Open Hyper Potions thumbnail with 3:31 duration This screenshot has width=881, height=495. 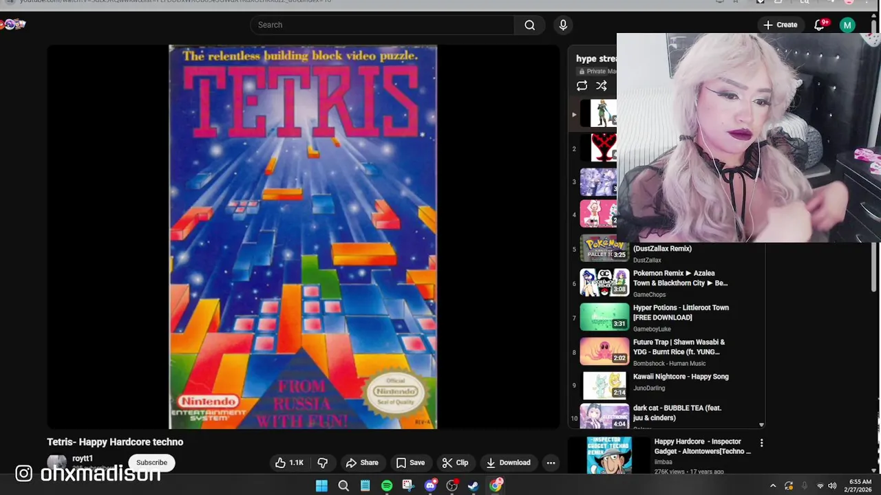(604, 317)
